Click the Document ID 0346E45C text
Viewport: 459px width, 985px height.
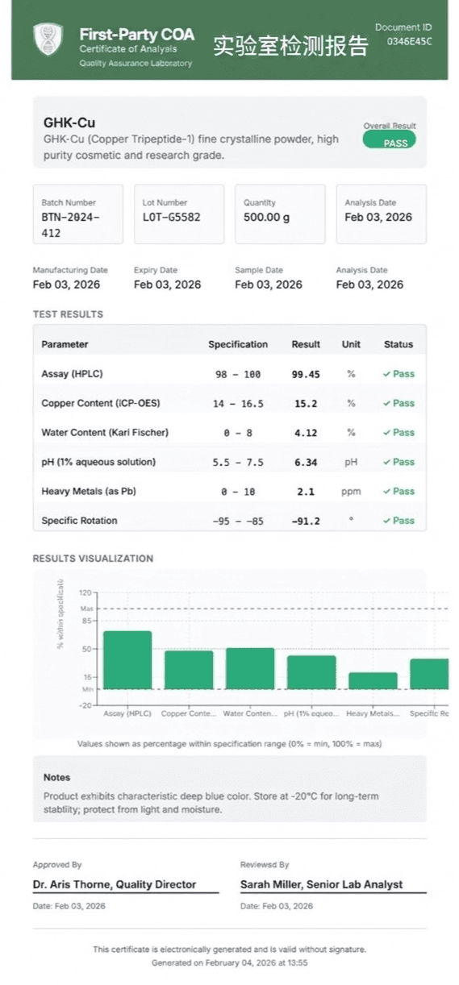point(409,34)
